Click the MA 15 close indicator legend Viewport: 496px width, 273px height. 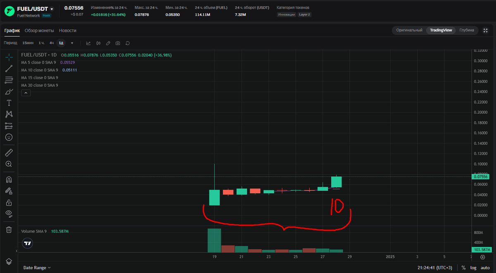[40, 78]
